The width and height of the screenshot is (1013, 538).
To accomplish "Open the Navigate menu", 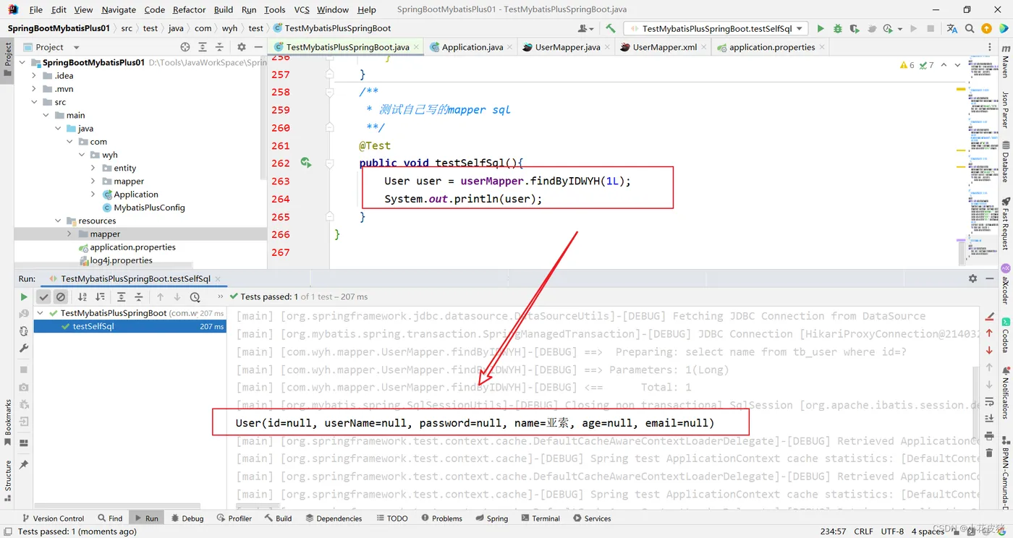I will click(119, 9).
